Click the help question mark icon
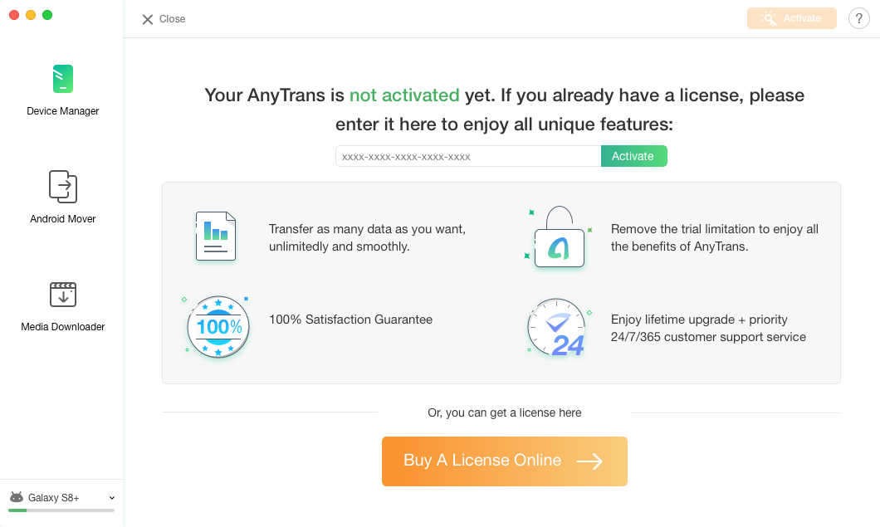 point(858,18)
